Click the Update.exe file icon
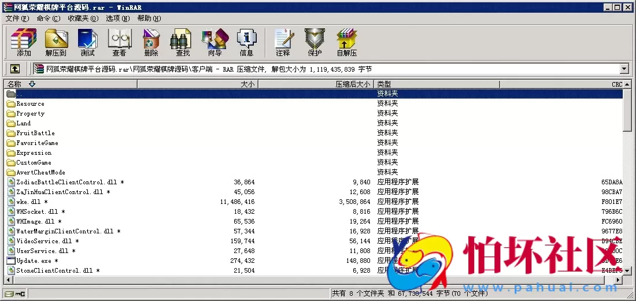This screenshot has width=636, height=301. point(11,261)
